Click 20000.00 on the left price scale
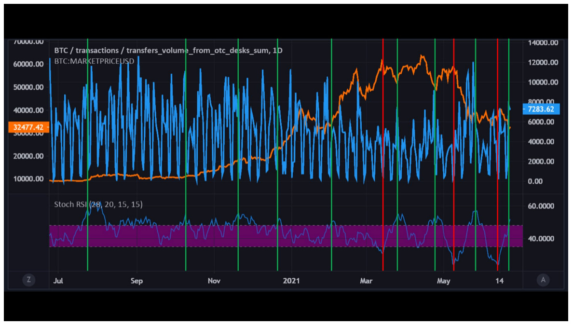Screen dimensions: 573x326 click(x=28, y=156)
